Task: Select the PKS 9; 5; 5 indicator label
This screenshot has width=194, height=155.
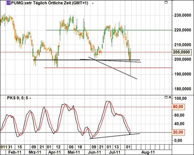Action: [17, 98]
